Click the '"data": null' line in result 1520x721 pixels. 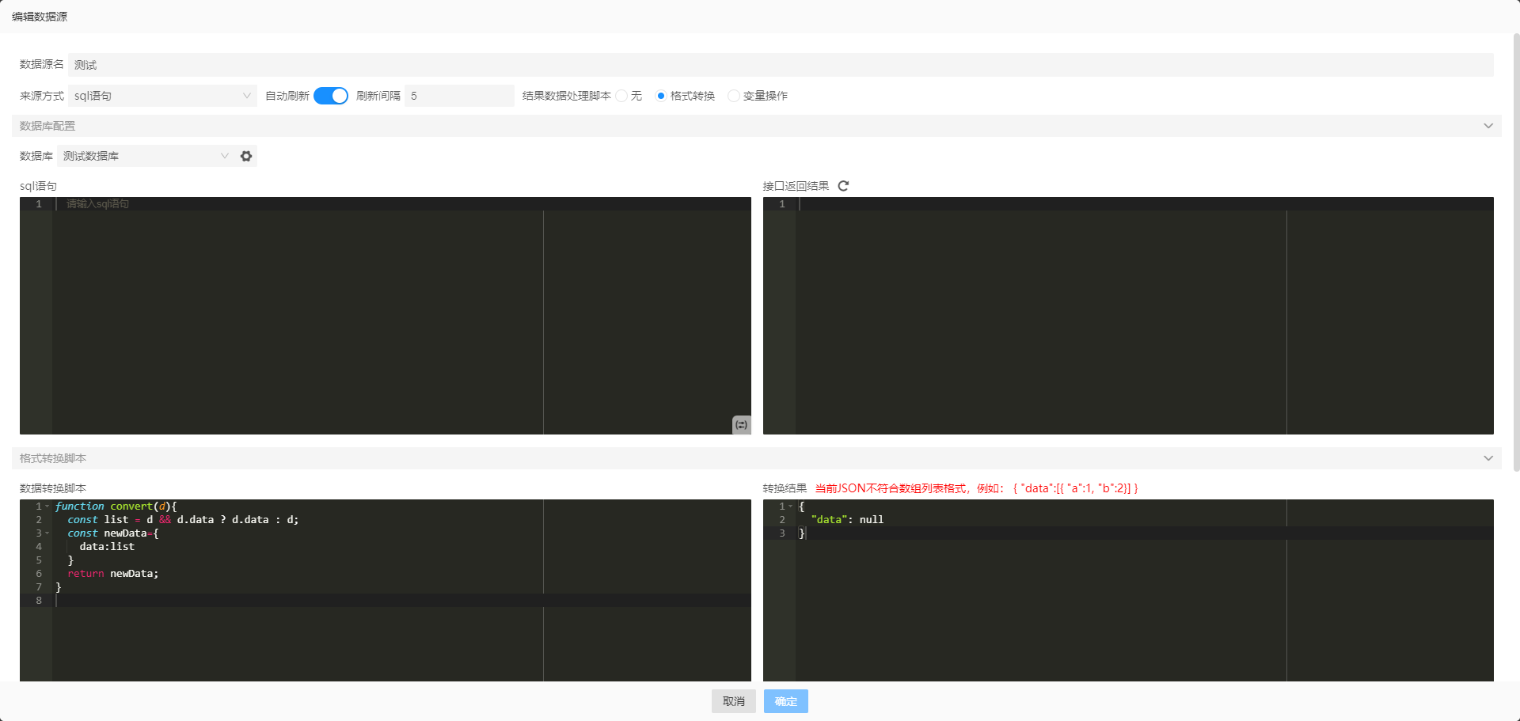(847, 520)
